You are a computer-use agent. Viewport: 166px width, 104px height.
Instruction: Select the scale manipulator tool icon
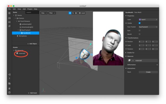76,13
